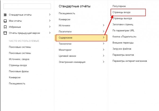Expand the Мои отчёты chevron arrow
The height and width of the screenshot is (111, 159).
tap(50, 21)
